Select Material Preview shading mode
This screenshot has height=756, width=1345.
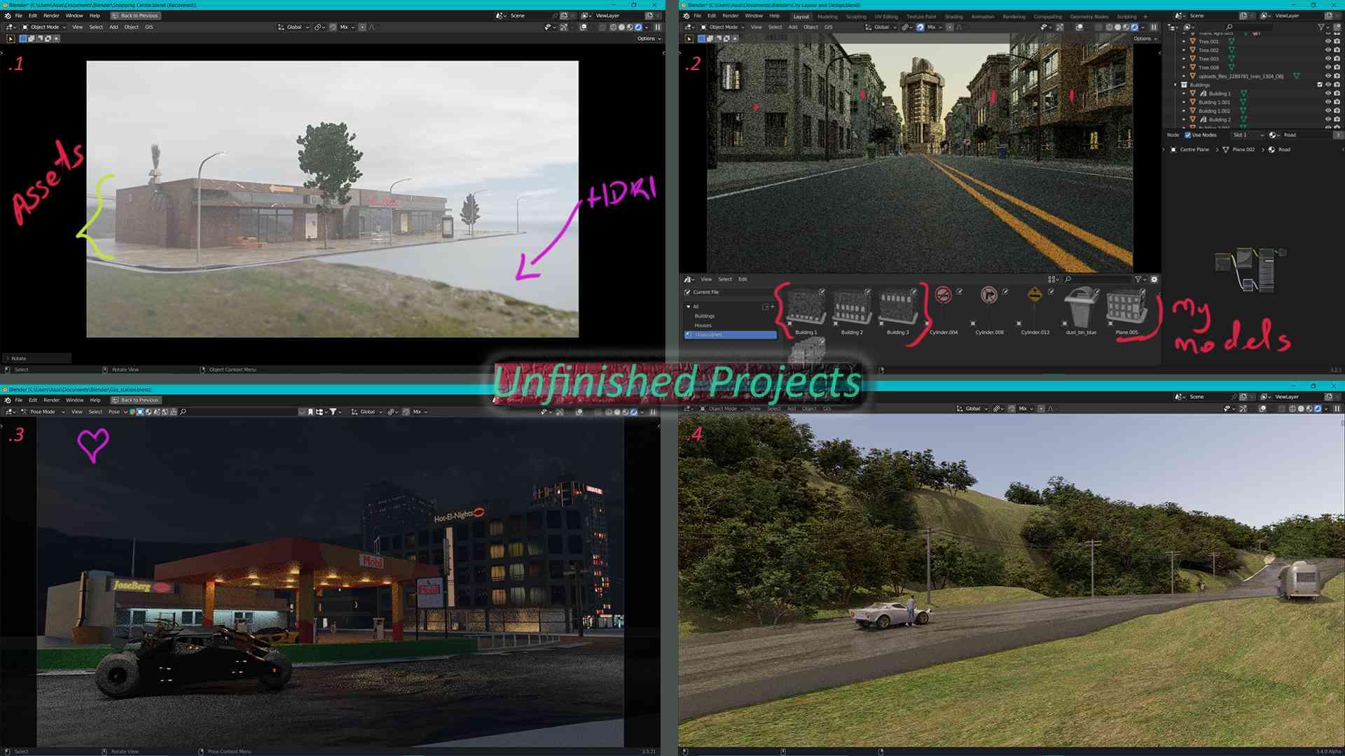(1126, 27)
